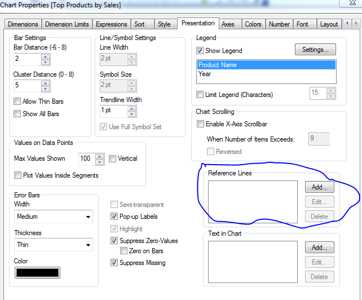The image size is (362, 300).
Task: Open Error Bars Thickness dropdown
Action: click(x=54, y=245)
